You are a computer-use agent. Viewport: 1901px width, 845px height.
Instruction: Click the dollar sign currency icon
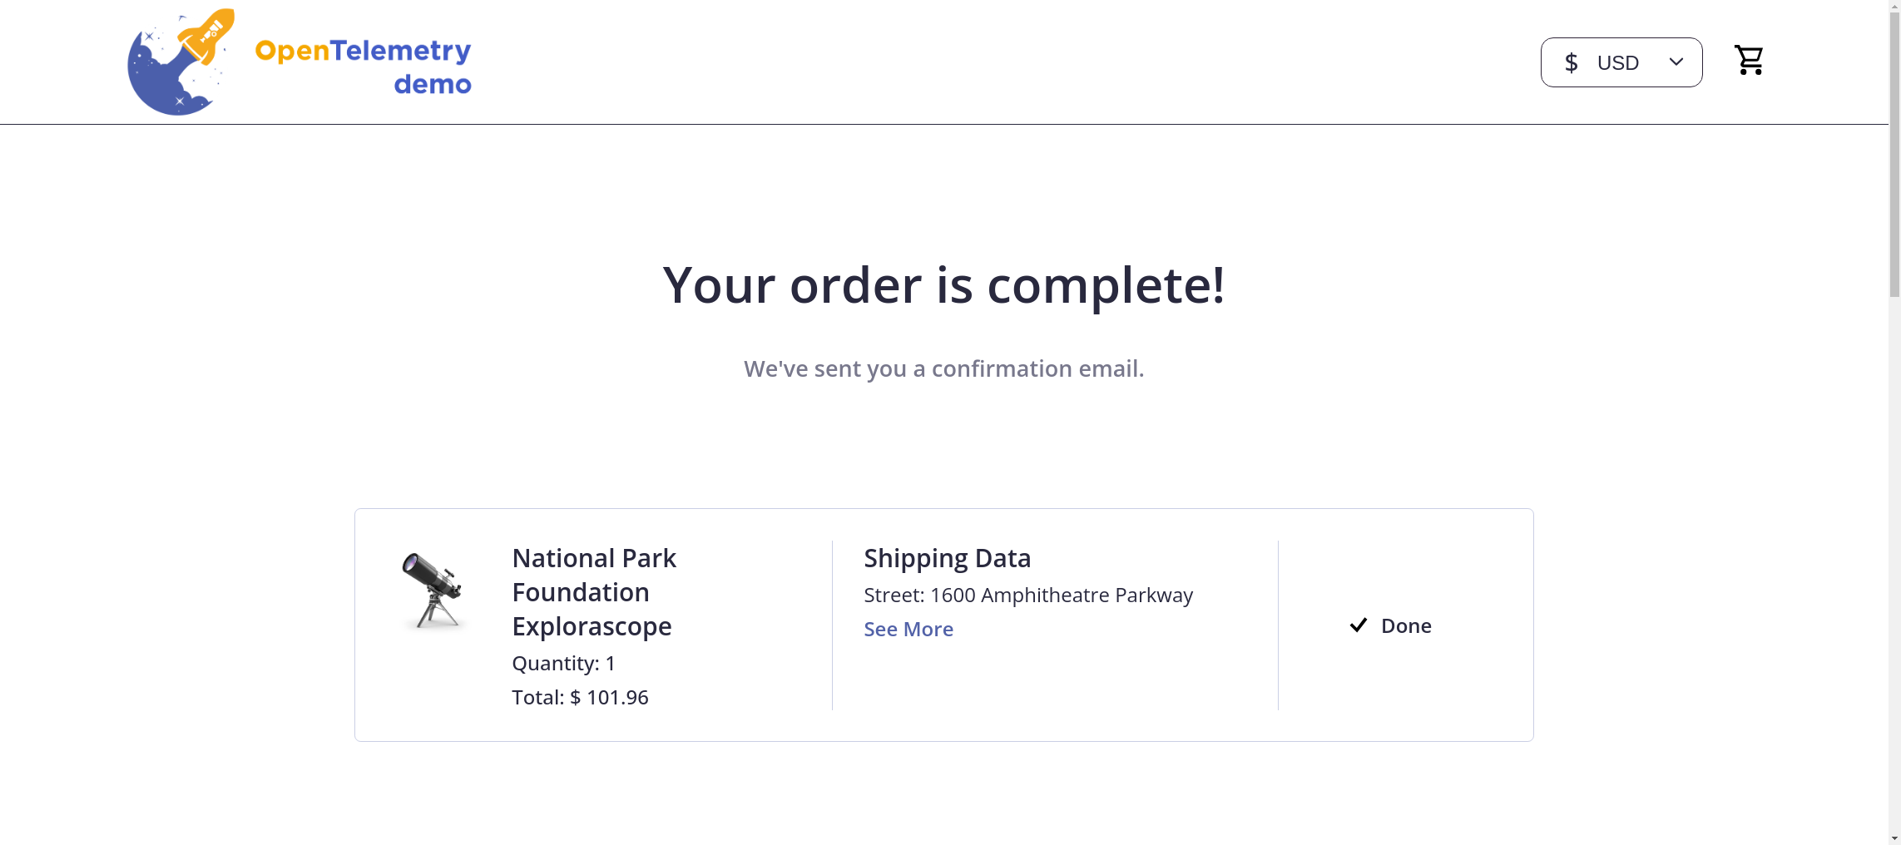point(1571,63)
